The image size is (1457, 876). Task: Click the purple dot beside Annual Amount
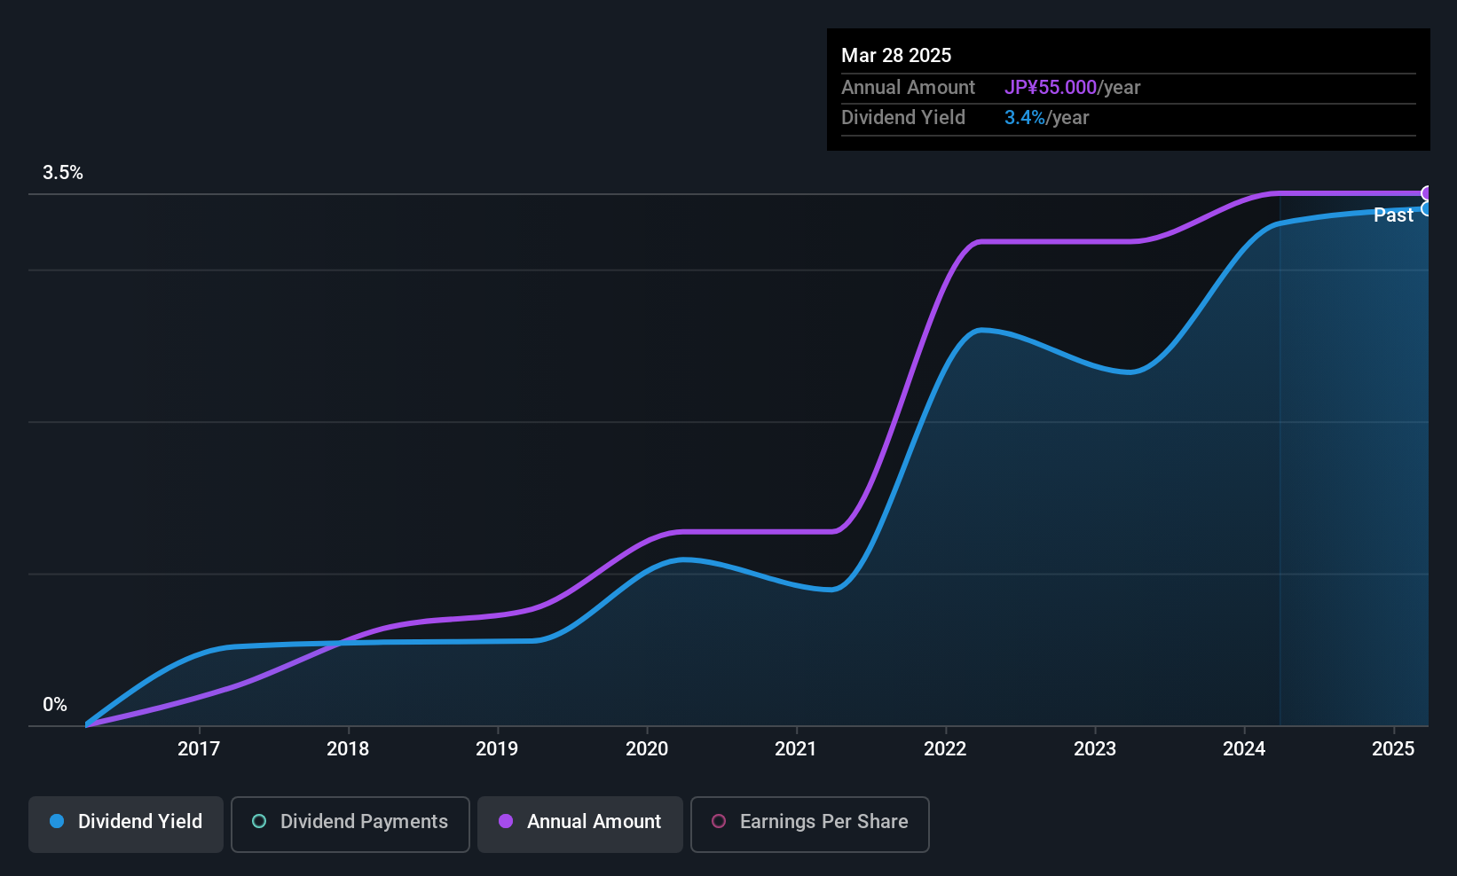[x=506, y=822]
